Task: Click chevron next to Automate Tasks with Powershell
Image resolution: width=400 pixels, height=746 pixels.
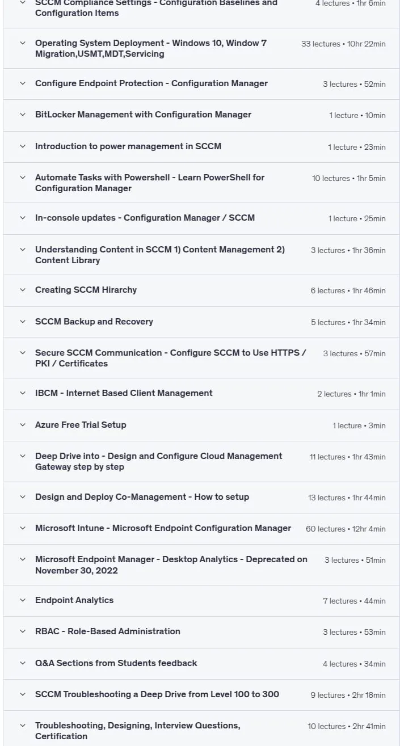Action: 23,177
